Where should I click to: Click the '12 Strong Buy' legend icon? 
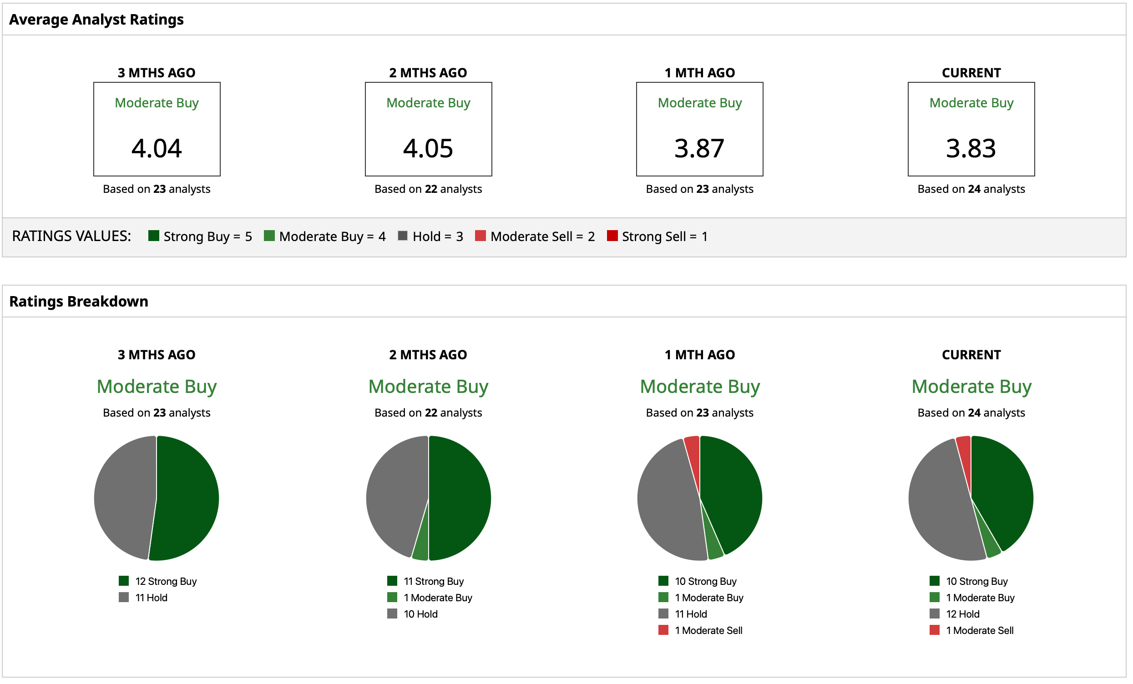[124, 581]
